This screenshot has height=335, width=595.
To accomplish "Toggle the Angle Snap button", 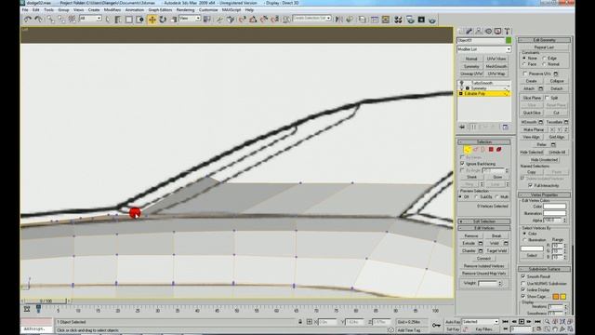I will pos(253,20).
